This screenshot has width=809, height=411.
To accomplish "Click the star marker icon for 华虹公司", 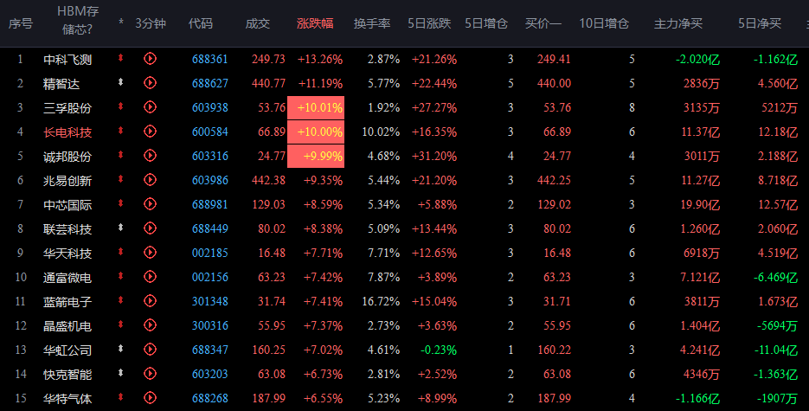I will click(121, 349).
